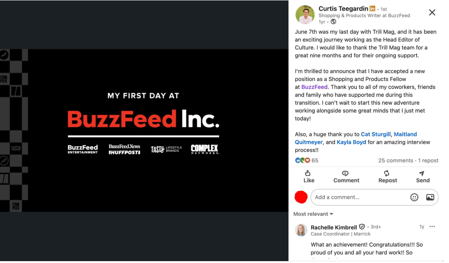Viewport: 449px width, 263px height.
Task: Close the post viewer with the X
Action: 432,12
